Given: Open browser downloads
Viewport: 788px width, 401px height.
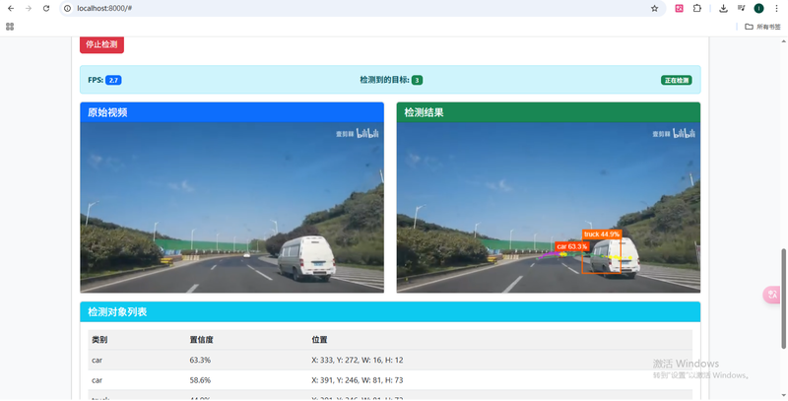Looking at the screenshot, I should (x=723, y=9).
